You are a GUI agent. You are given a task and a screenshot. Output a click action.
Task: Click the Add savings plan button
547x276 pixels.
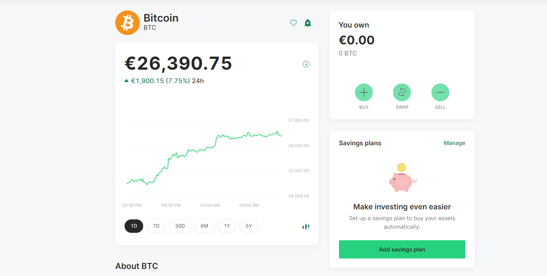(402, 250)
